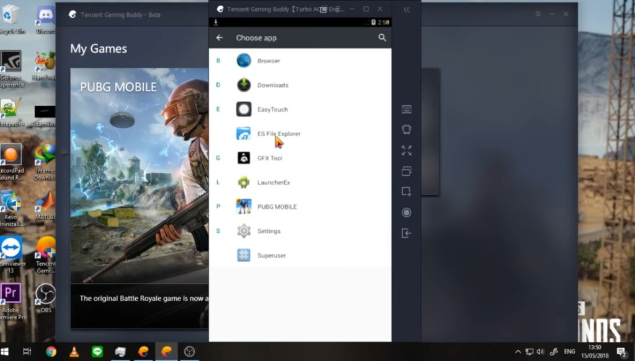This screenshot has height=361, width=635.
Task: Open keyboard mapping in emulator sidebar
Action: pyautogui.click(x=406, y=110)
